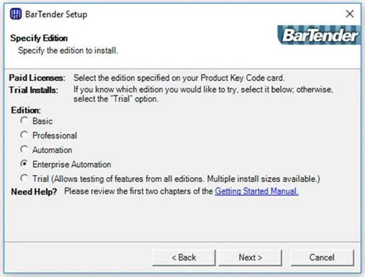Click the Trial Installs label
This screenshot has width=365, height=277.
[x=34, y=90]
